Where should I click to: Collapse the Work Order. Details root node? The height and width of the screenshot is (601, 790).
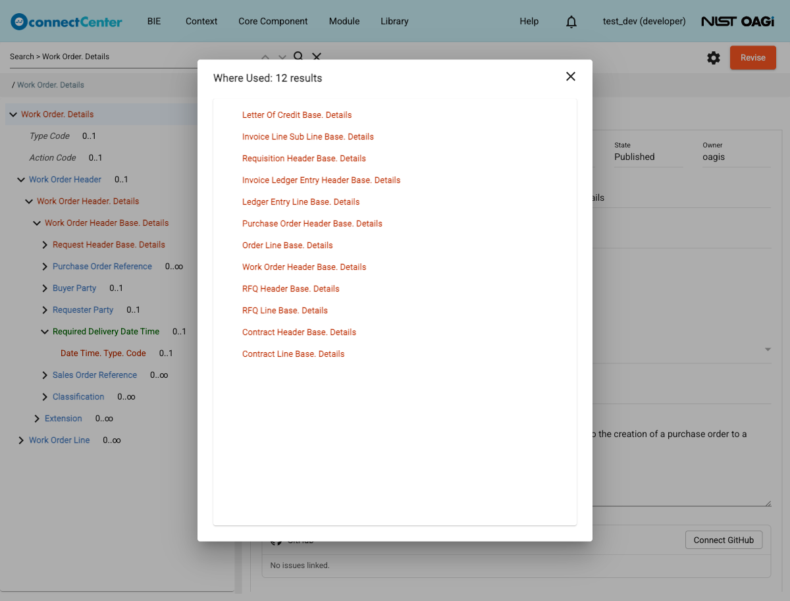13,115
